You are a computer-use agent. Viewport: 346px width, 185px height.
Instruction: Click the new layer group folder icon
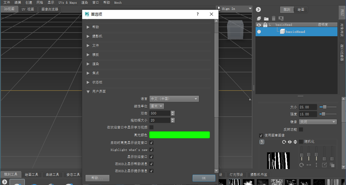click(266, 18)
